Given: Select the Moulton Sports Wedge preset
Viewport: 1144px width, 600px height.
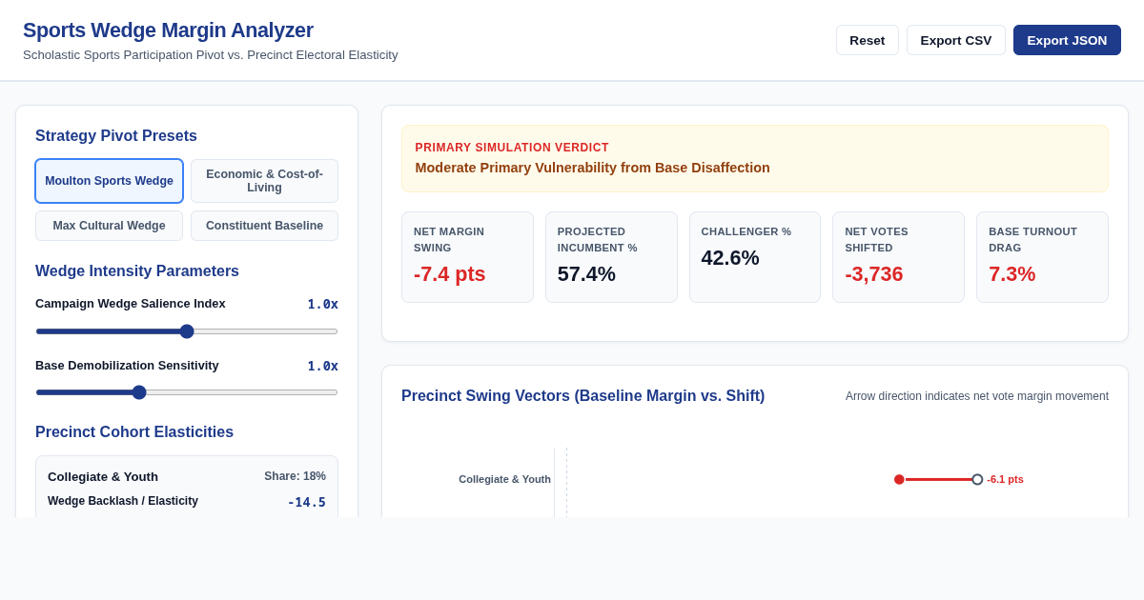Looking at the screenshot, I should pyautogui.click(x=109, y=181).
